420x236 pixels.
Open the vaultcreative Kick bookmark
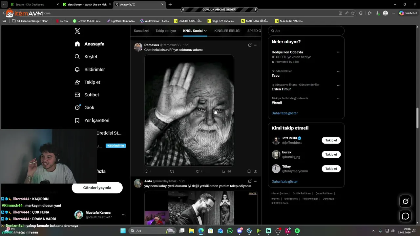pyautogui.click(x=154, y=21)
